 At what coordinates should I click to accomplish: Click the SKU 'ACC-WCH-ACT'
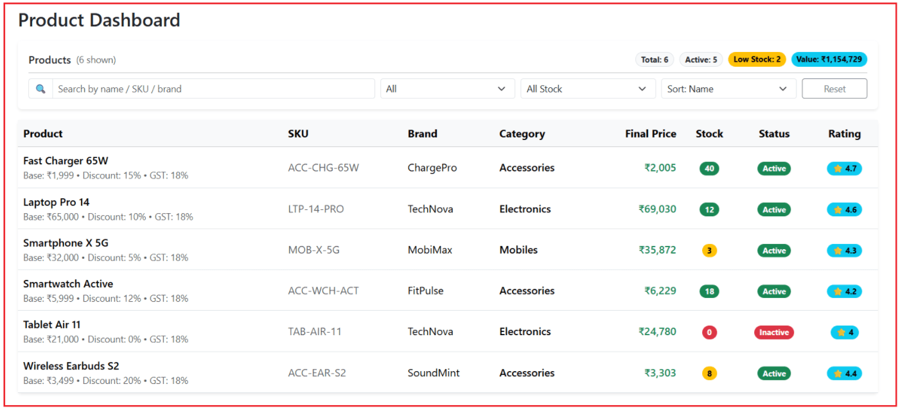[x=323, y=291]
